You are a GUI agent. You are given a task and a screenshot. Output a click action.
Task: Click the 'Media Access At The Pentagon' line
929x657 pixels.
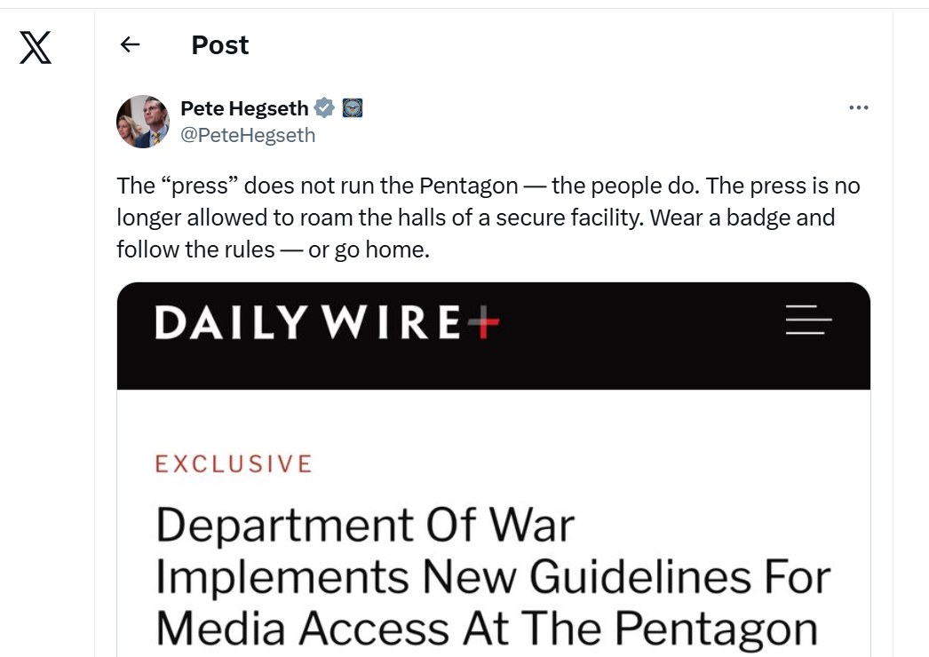(487, 629)
